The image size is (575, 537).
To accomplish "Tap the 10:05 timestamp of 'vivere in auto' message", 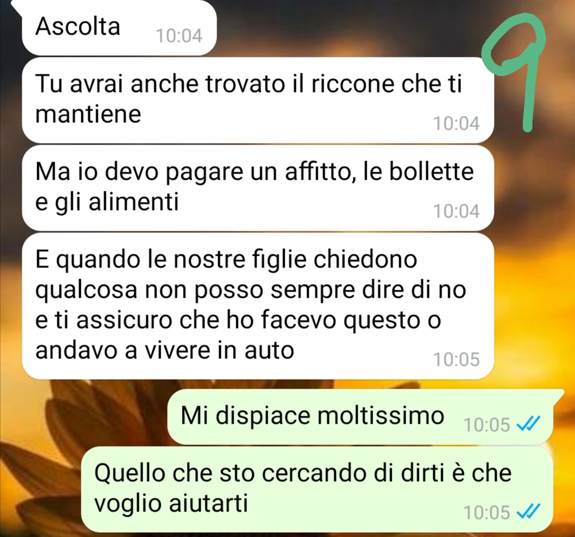I will click(x=457, y=359).
